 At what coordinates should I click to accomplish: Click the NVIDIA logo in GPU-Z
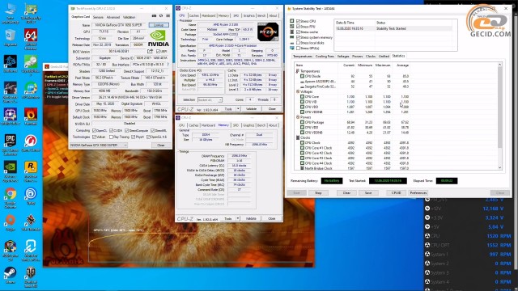coord(159,38)
